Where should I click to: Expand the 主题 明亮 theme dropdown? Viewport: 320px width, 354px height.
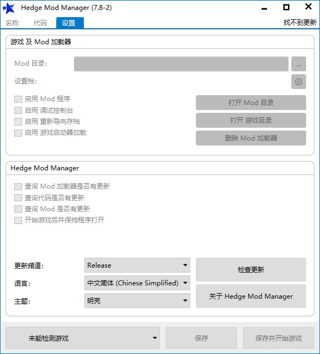(x=137, y=300)
